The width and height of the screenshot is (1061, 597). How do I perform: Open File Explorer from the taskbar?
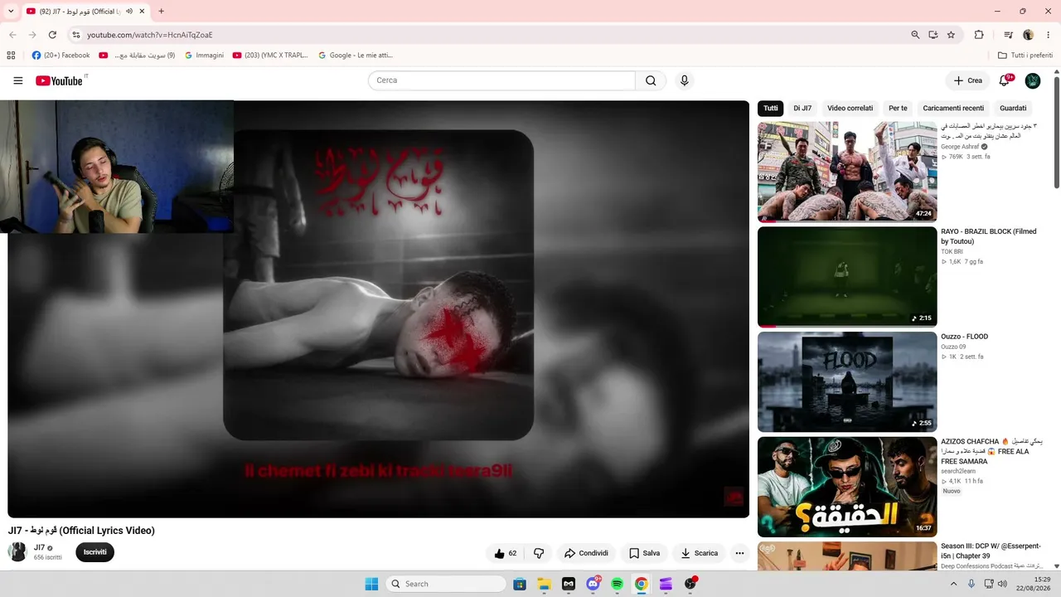[x=544, y=584]
